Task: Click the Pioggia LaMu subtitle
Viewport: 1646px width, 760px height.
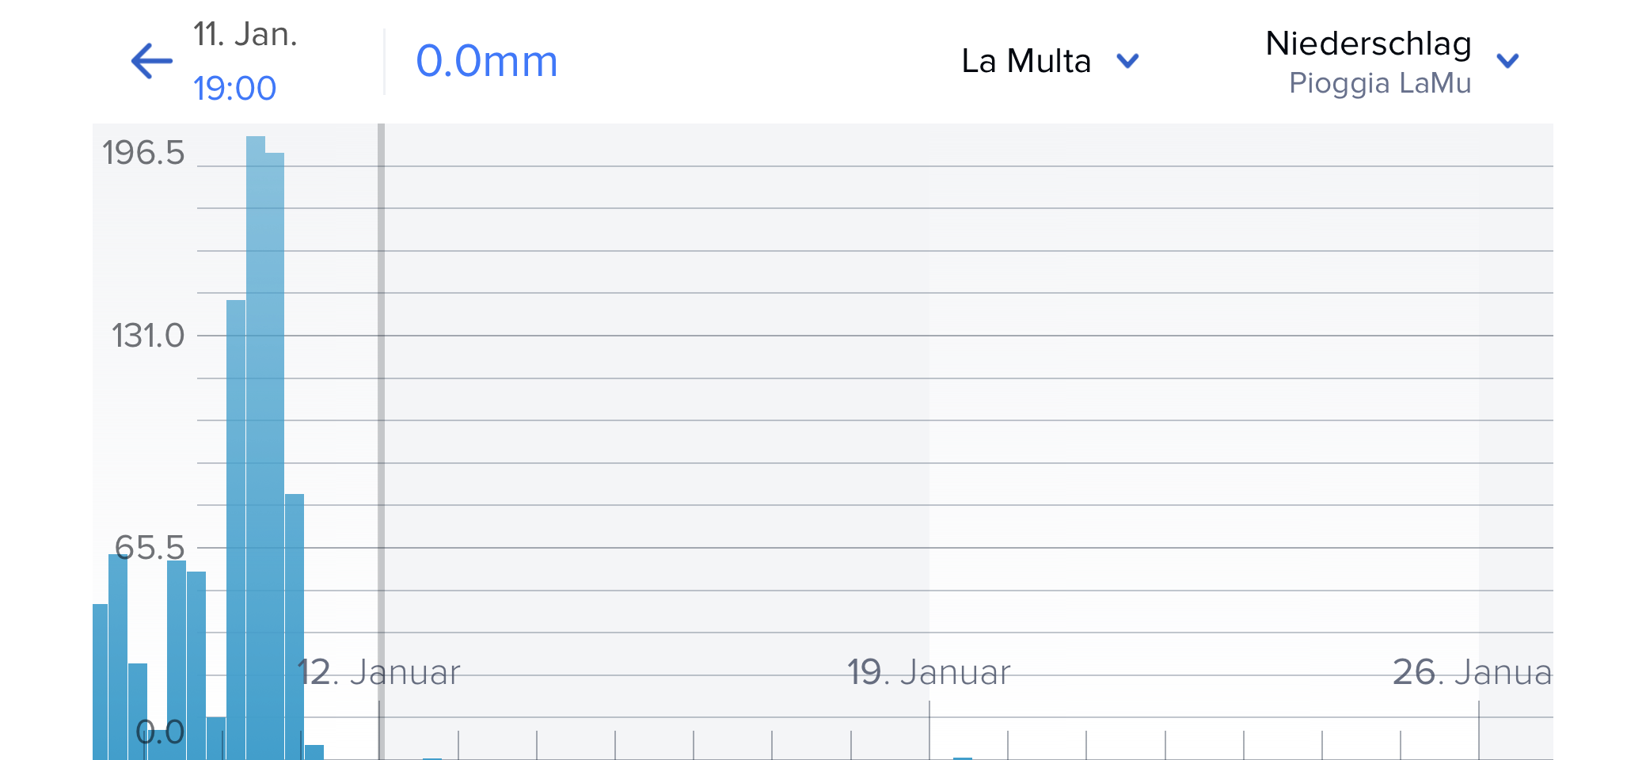Action: click(x=1379, y=83)
